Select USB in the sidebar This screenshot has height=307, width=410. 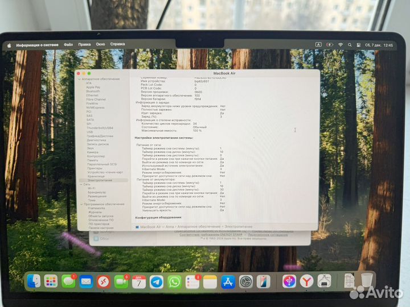click(90, 132)
